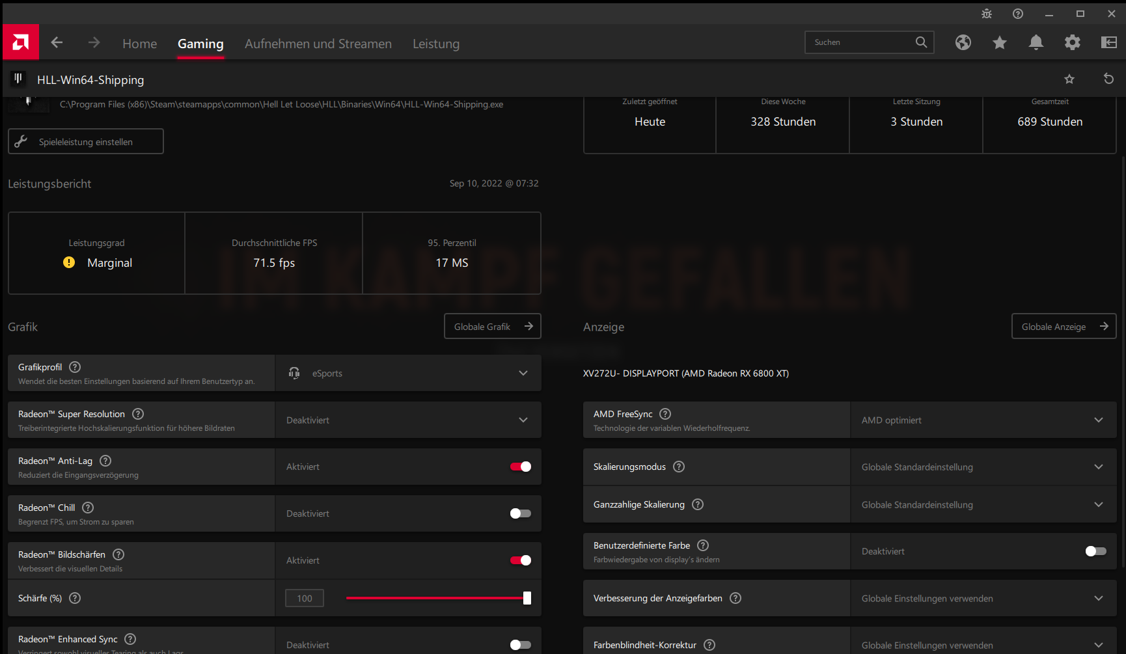Click the Durchschnittliche FPS tile
Screen dimensions: 1126x654
(274, 253)
